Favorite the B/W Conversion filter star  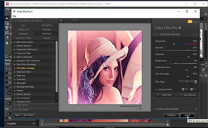tap(15, 42)
